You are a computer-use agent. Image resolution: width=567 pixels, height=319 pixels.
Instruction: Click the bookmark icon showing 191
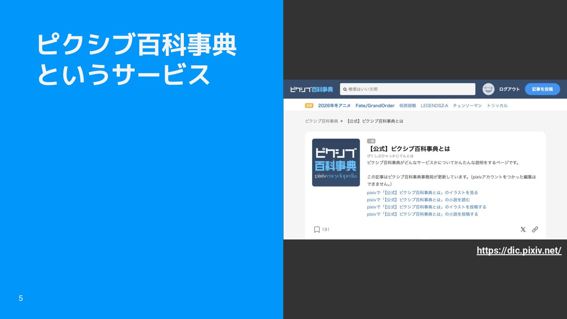tap(317, 230)
